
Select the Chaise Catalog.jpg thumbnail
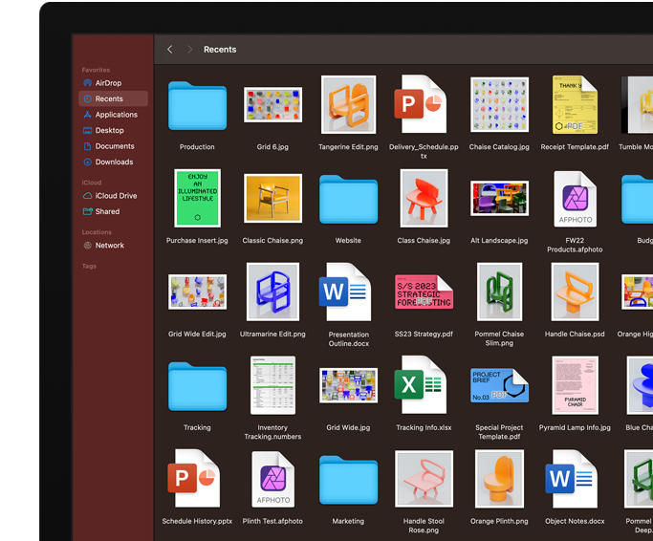pyautogui.click(x=499, y=104)
